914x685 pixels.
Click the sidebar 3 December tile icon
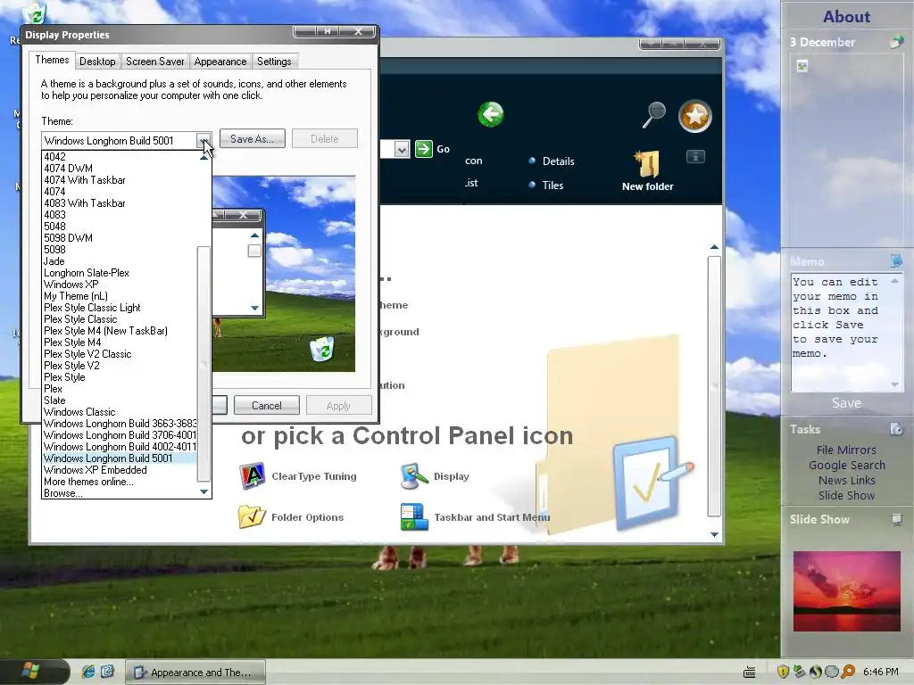897,42
